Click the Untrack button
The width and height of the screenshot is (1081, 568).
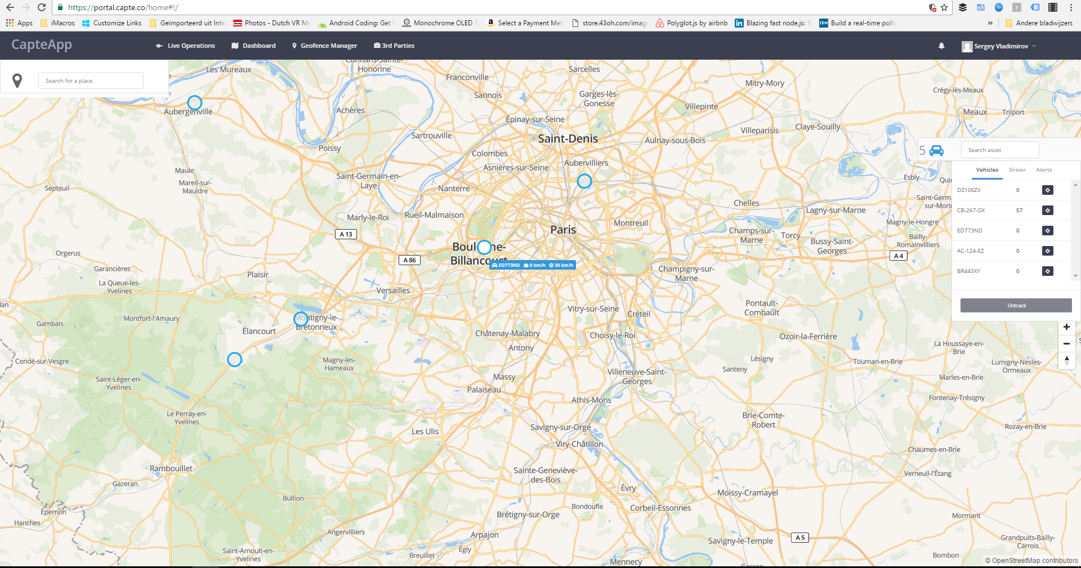point(1016,306)
